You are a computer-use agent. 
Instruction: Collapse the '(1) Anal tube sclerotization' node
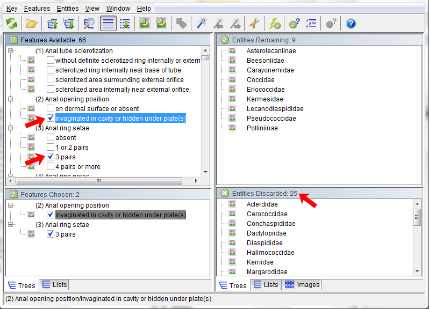[10, 51]
